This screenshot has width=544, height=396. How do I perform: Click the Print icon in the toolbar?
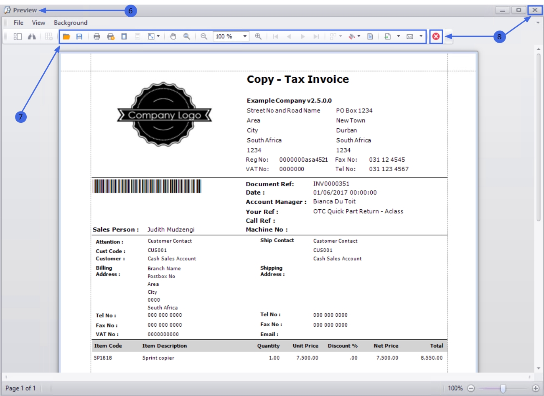(x=97, y=37)
